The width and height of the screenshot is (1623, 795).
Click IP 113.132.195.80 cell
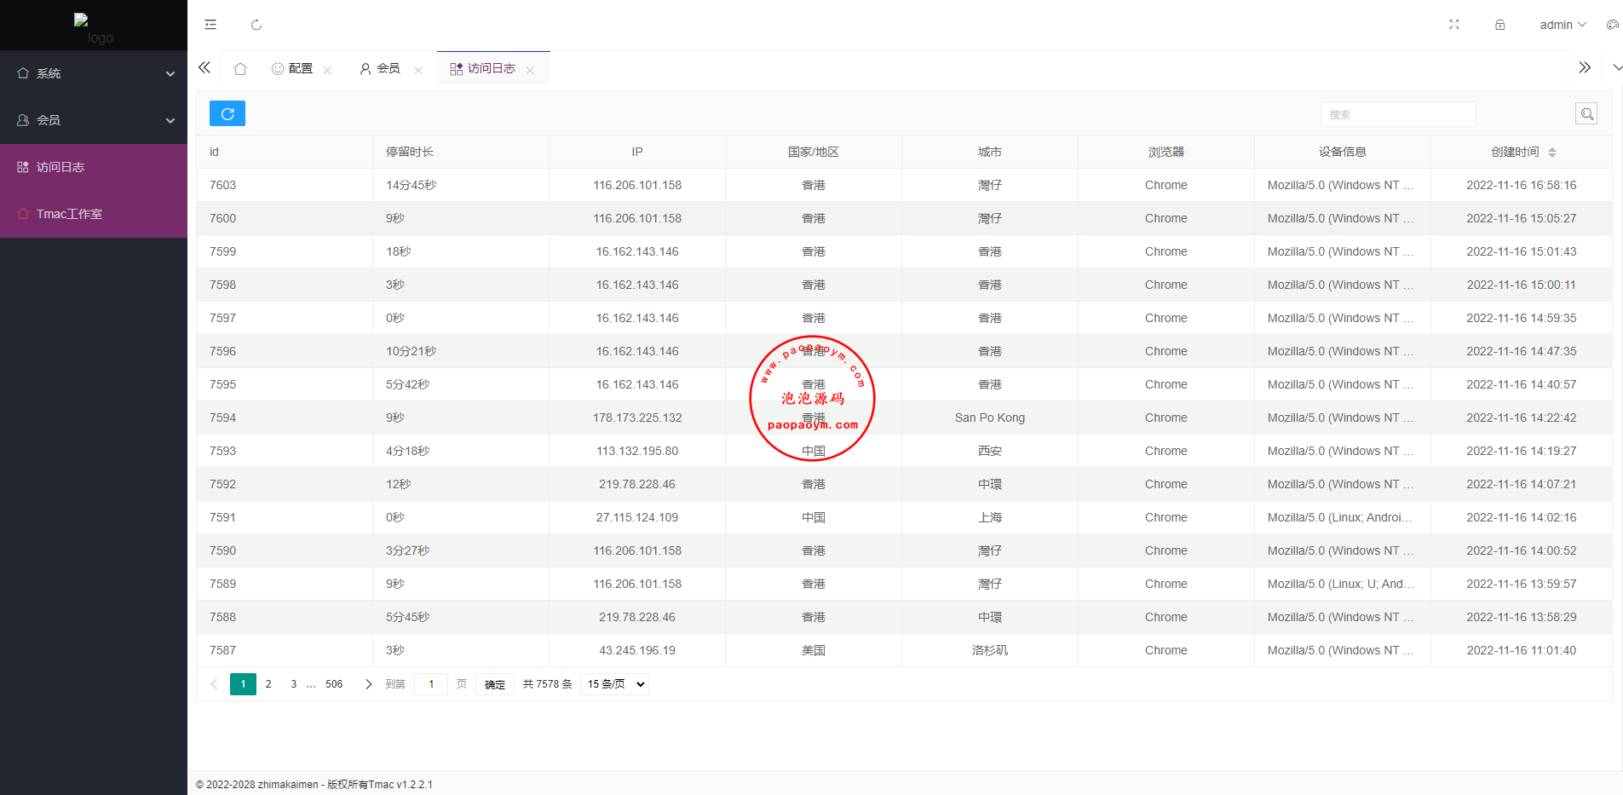(x=637, y=451)
